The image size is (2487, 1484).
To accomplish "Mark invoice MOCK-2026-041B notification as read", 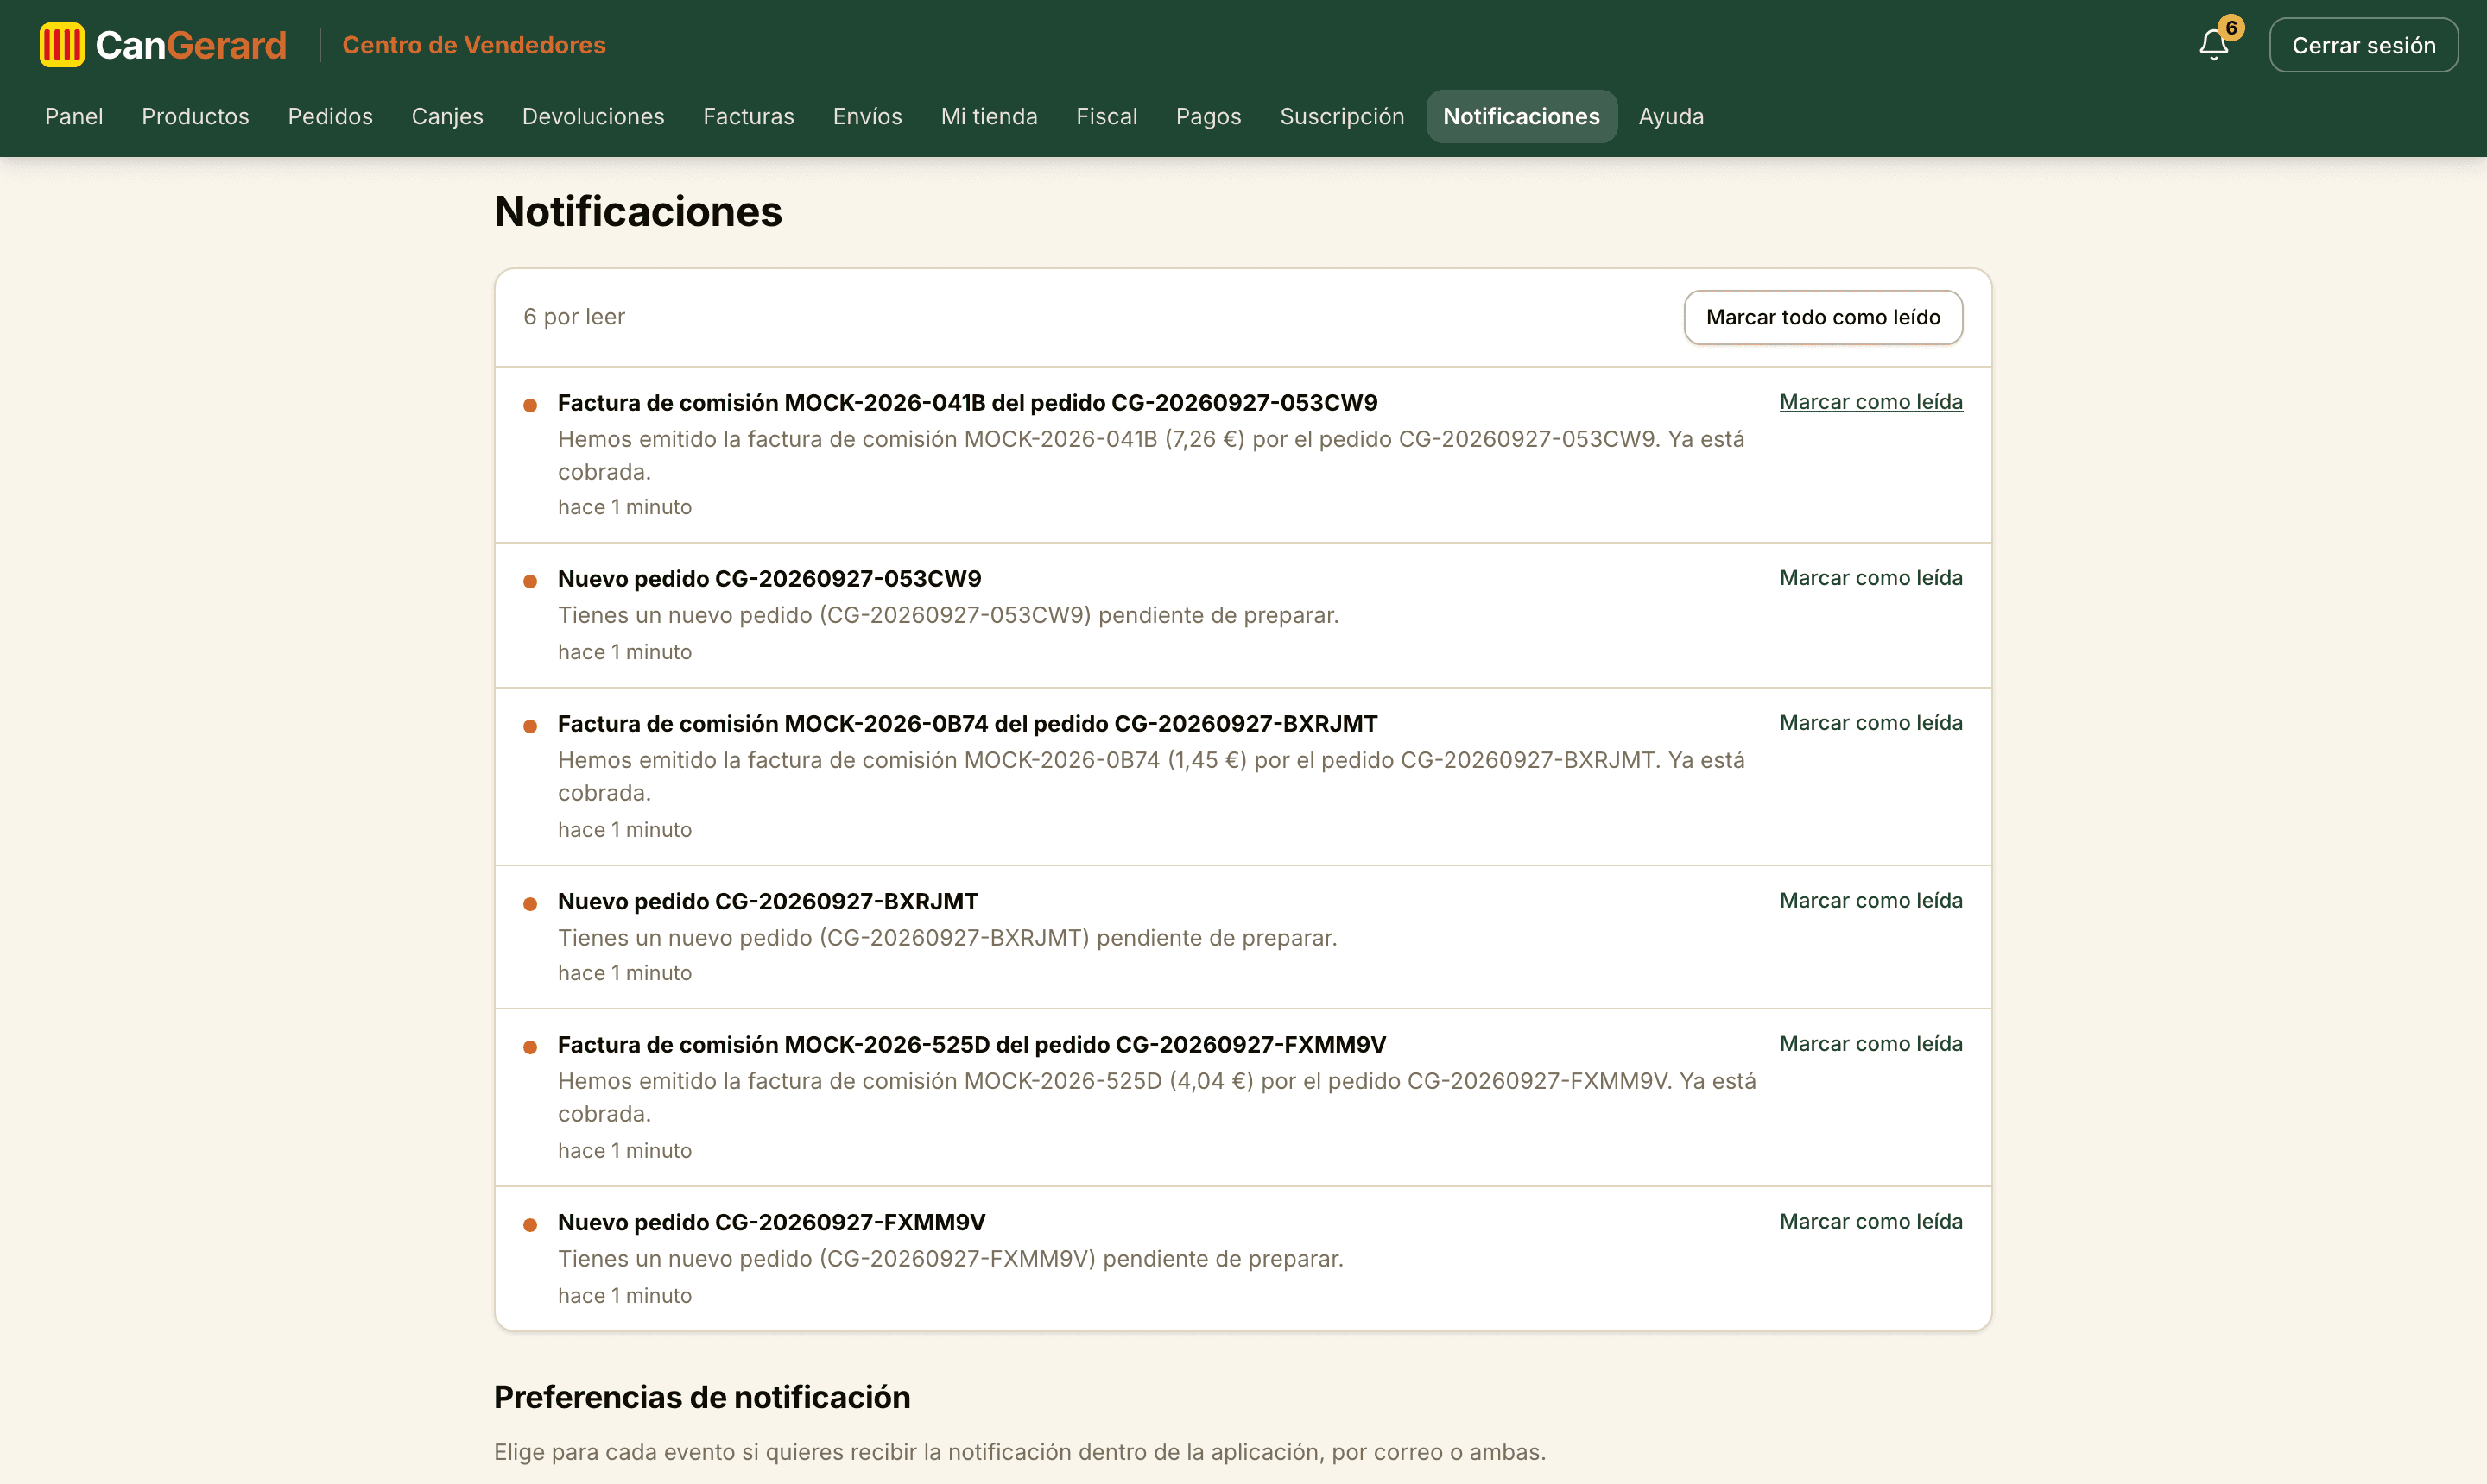I will pyautogui.click(x=1870, y=402).
